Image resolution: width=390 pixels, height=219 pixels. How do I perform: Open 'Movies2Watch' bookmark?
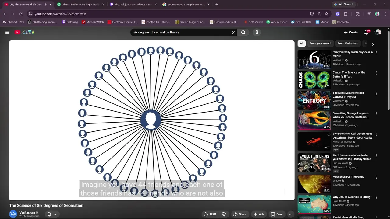[93, 22]
